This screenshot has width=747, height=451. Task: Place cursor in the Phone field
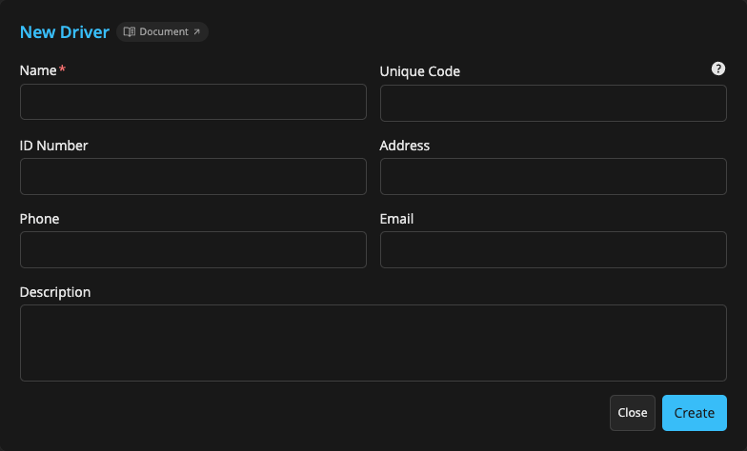(192, 249)
